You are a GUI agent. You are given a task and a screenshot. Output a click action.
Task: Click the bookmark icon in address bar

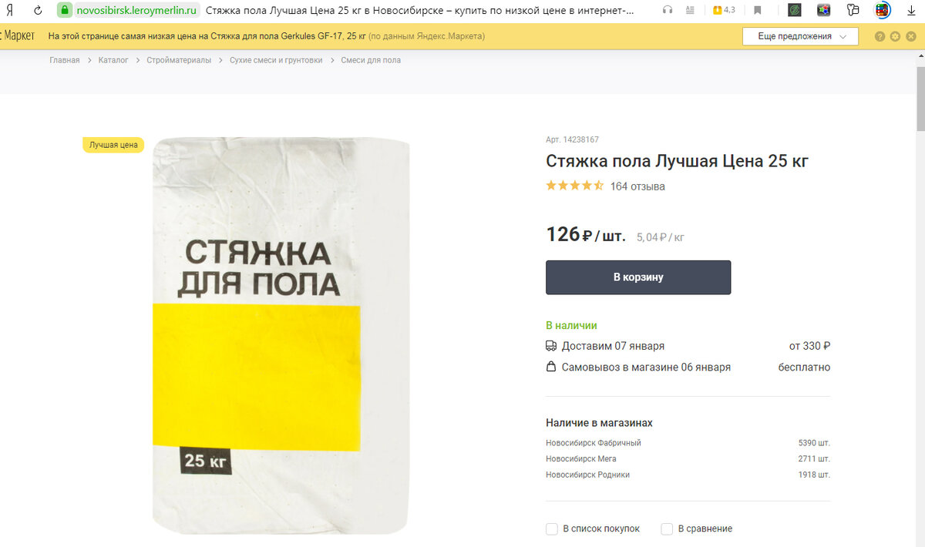[x=758, y=11]
